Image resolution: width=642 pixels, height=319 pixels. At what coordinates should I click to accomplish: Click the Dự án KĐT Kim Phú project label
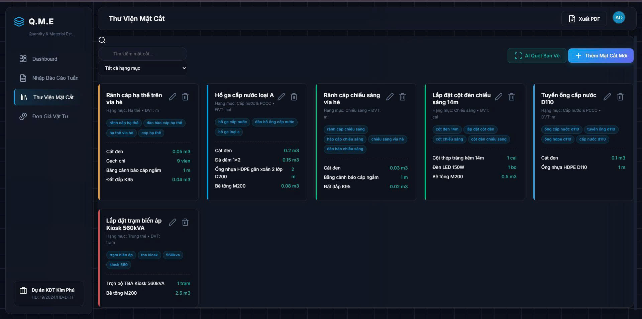[53, 290]
